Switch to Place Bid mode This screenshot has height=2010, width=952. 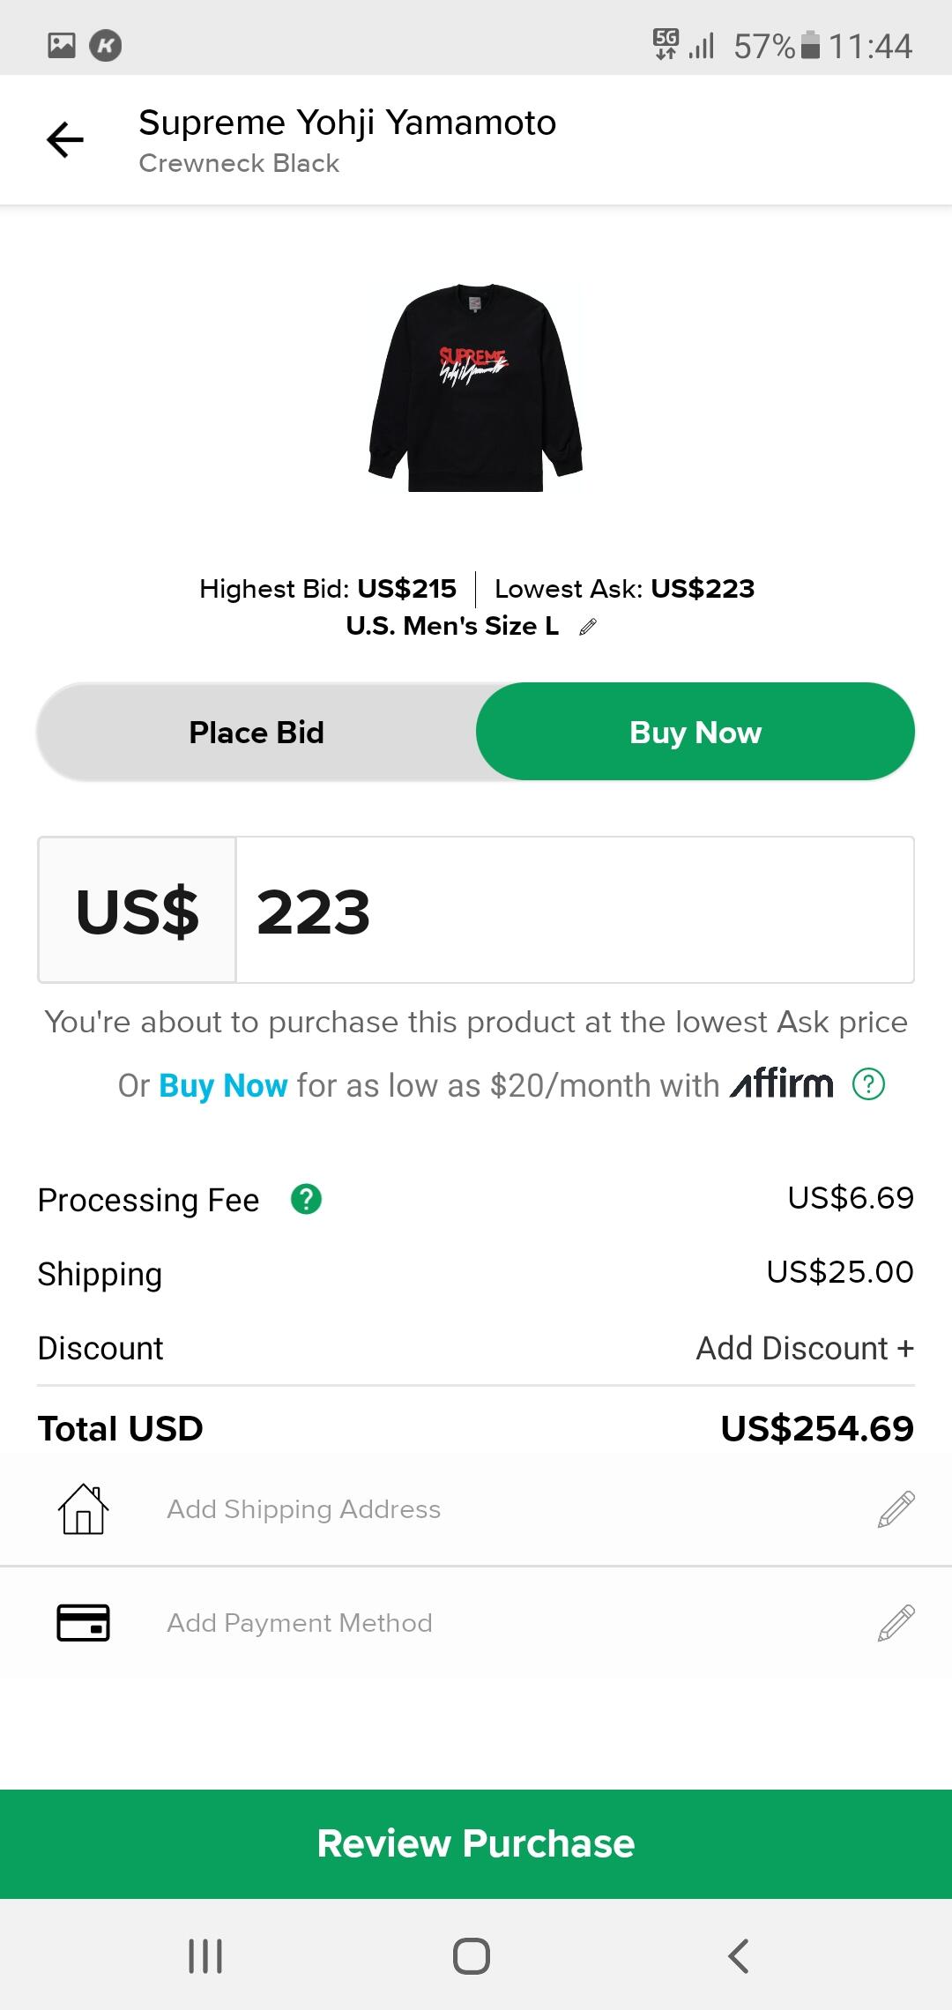(x=257, y=732)
